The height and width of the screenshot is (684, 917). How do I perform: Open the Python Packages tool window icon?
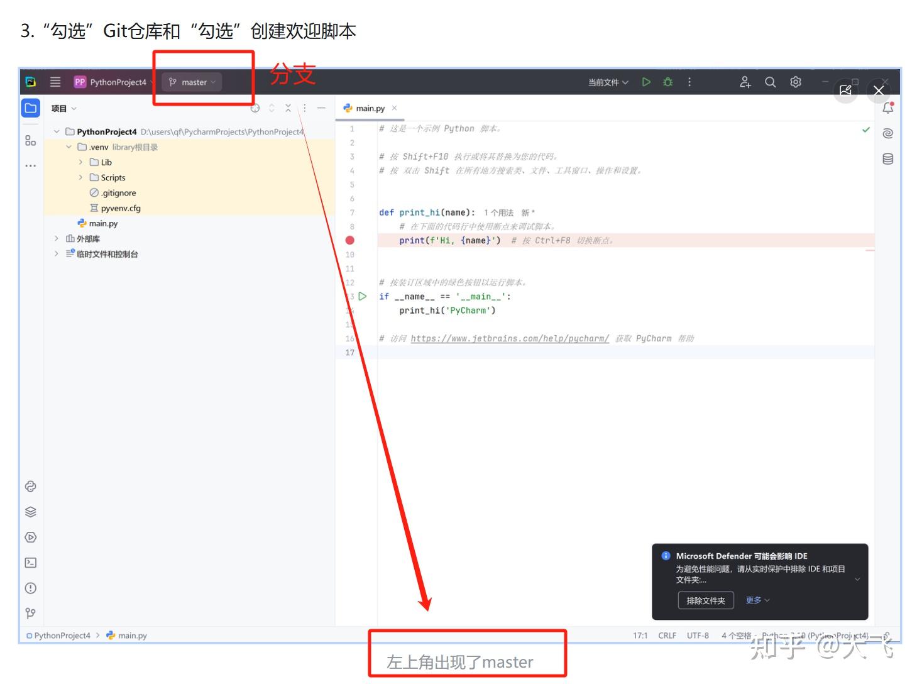30,511
